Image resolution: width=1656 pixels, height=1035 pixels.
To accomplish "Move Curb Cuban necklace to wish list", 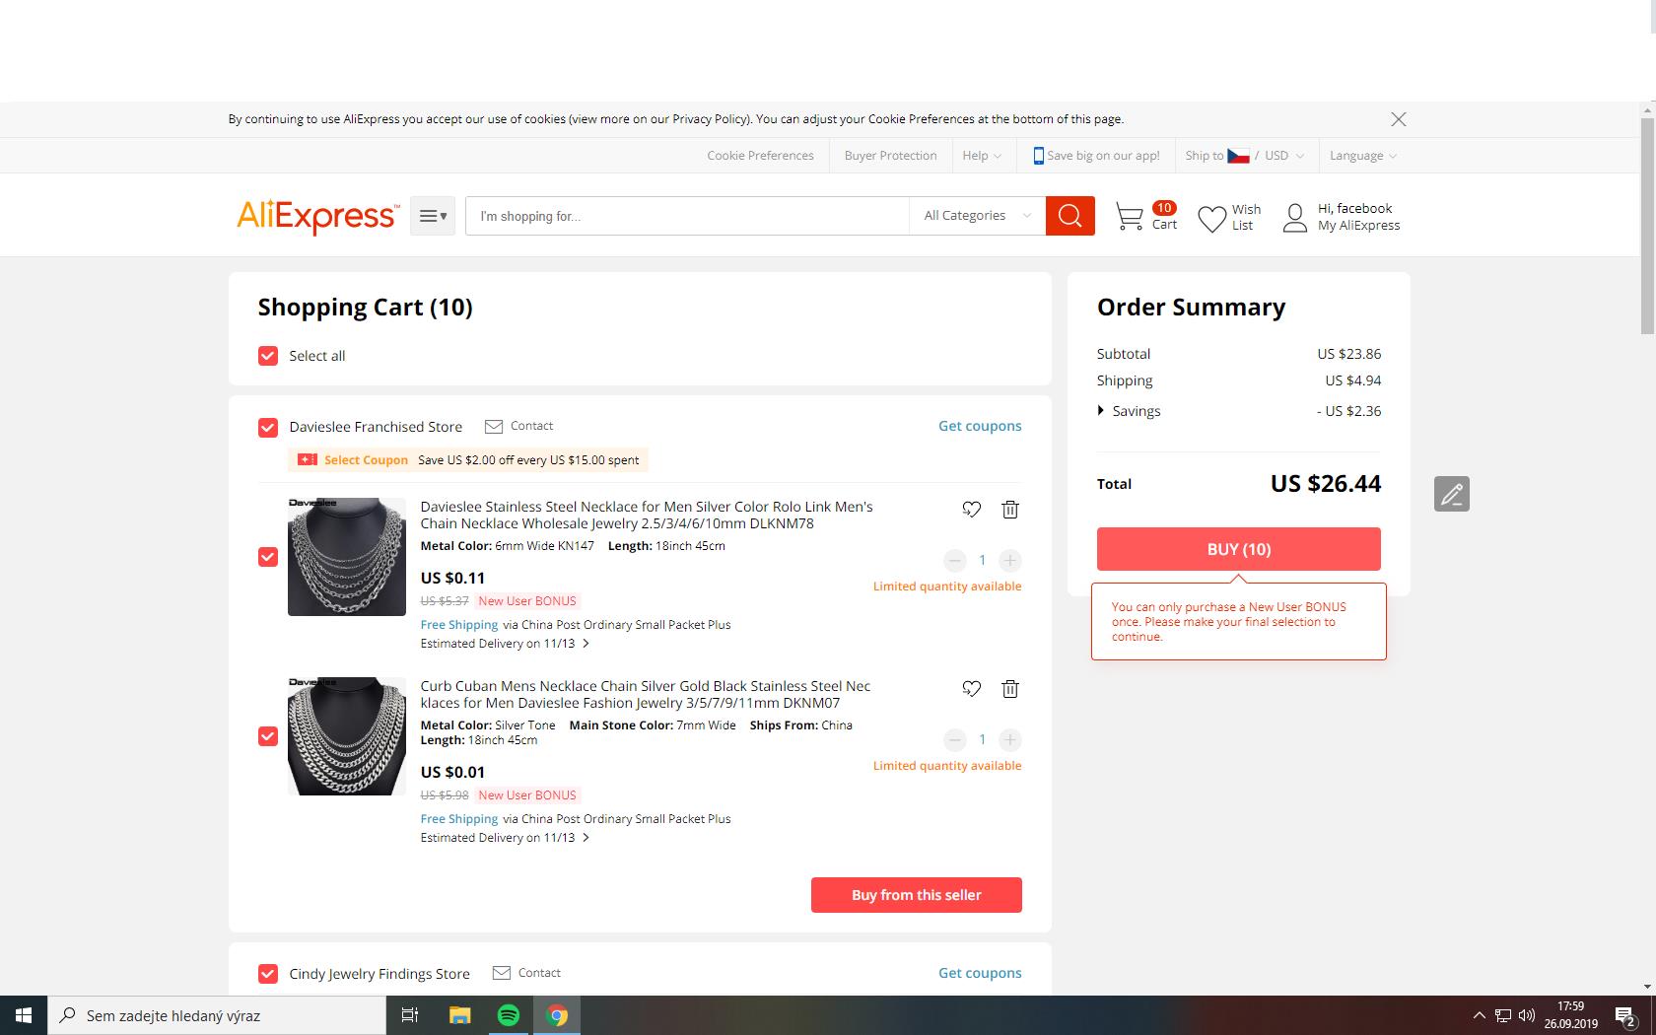I will 971,689.
